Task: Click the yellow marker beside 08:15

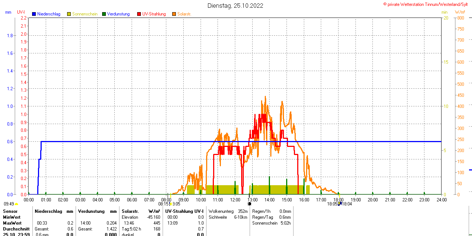Action: [x=171, y=204]
